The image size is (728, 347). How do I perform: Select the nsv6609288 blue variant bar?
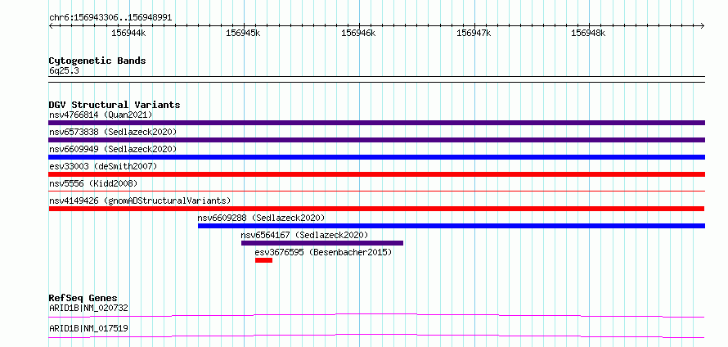pyautogui.click(x=452, y=226)
